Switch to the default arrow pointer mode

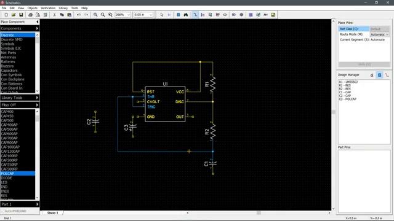coord(161,15)
